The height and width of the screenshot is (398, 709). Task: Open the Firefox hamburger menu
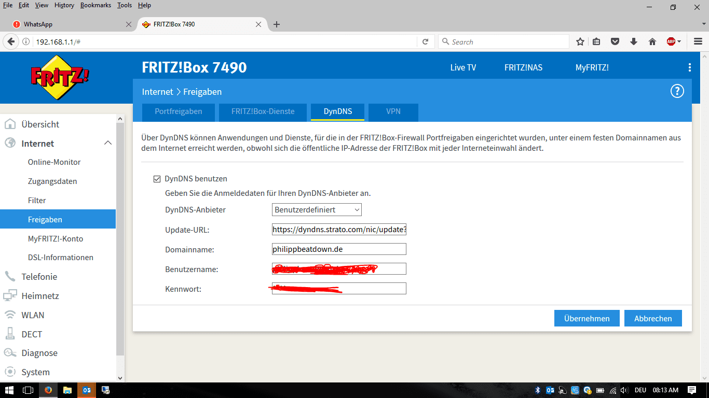(x=698, y=42)
